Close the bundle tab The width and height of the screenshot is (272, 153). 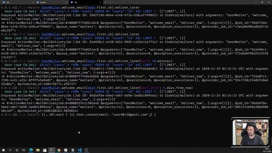[66, 2]
